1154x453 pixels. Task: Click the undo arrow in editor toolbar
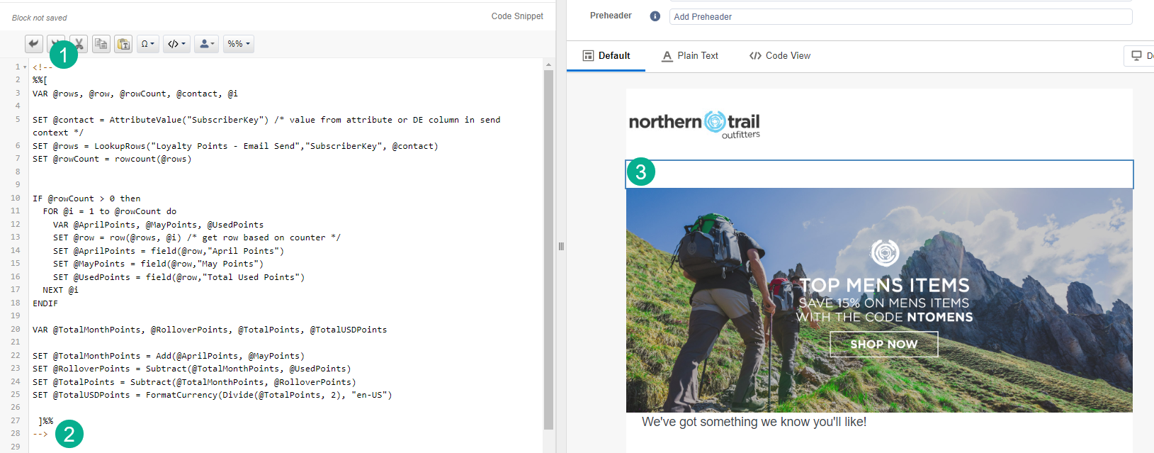tap(33, 44)
